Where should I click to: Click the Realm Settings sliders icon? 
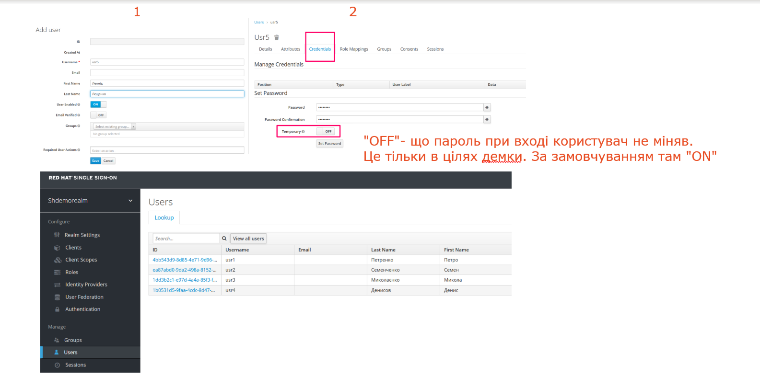pos(57,235)
